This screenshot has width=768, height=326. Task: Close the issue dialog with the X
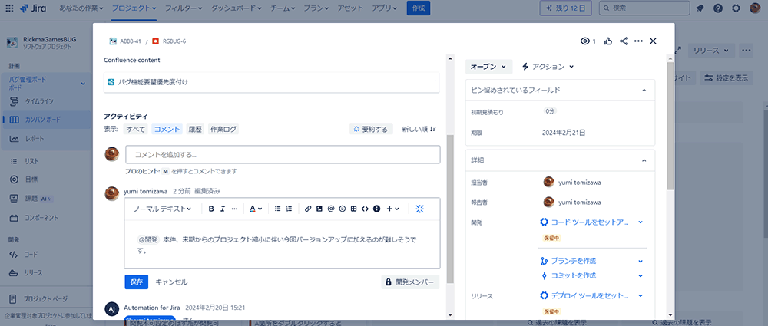tap(653, 41)
